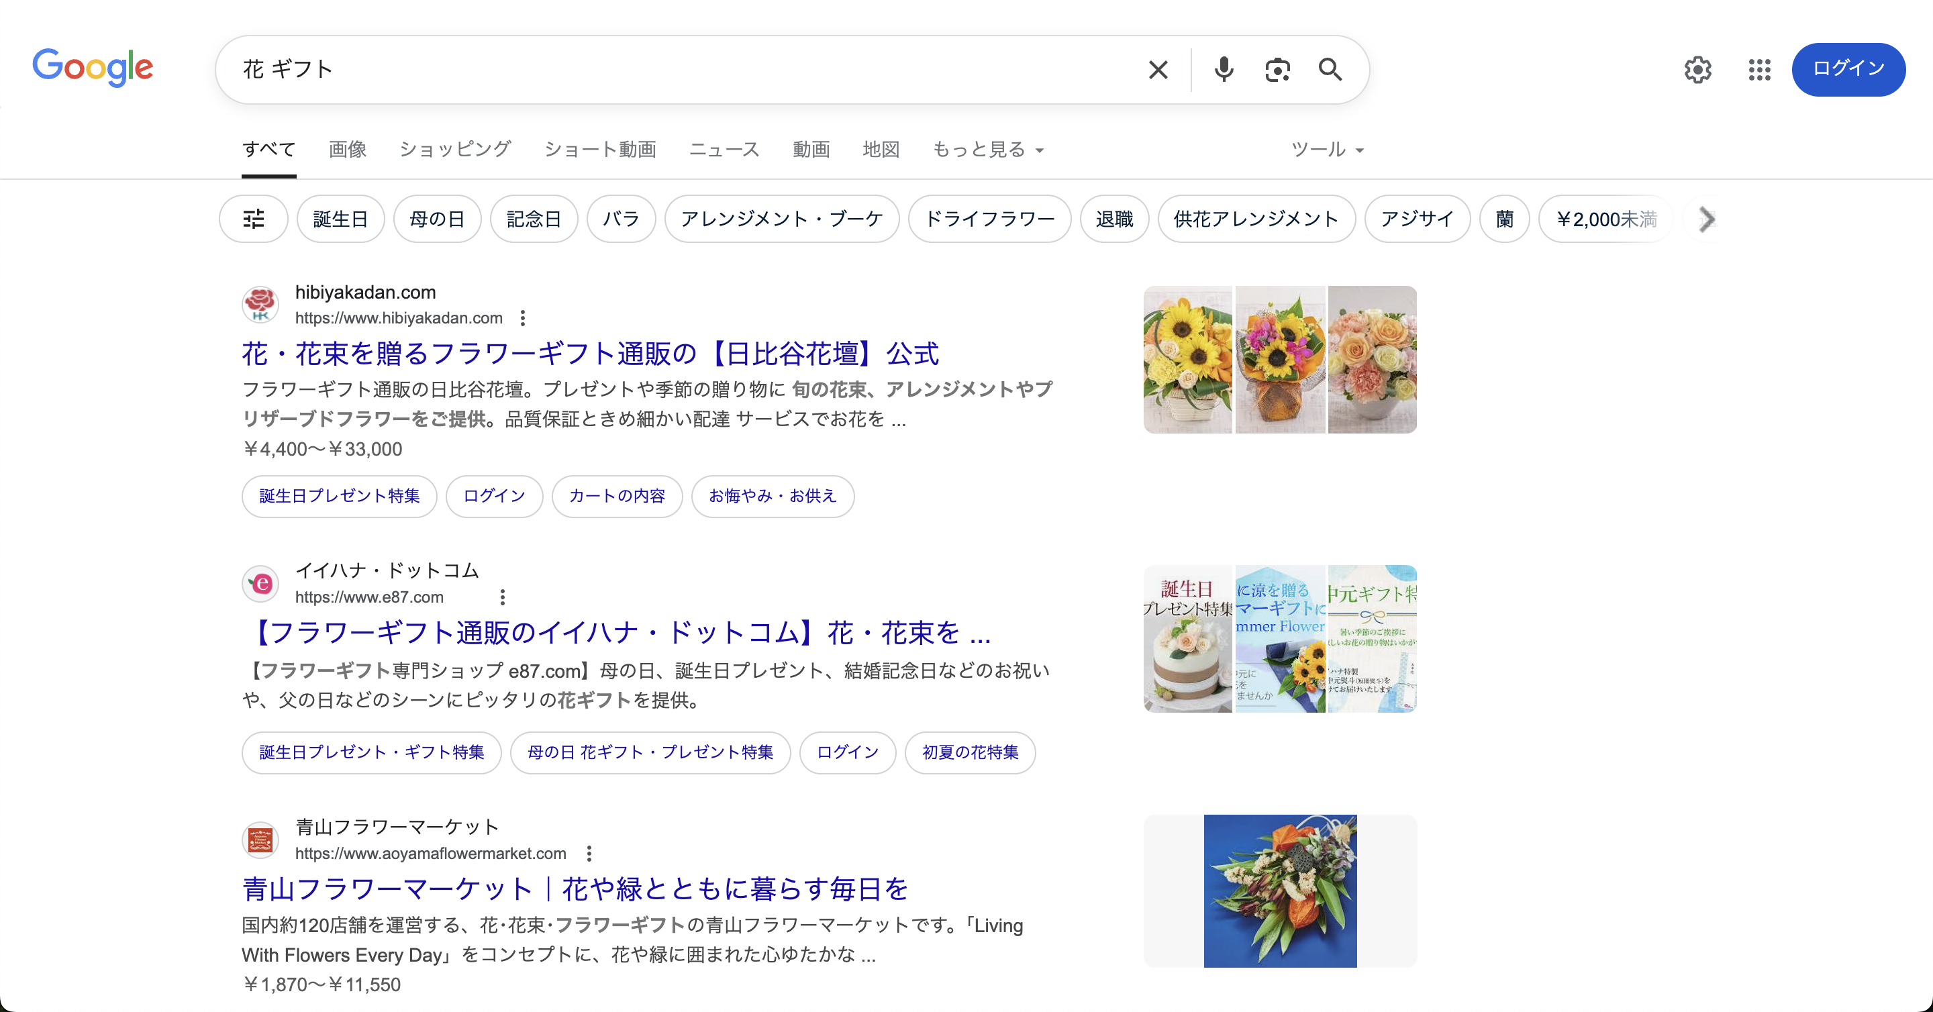Click the price range ￥4,400〜￥33,000
Image resolution: width=1933 pixels, height=1012 pixels.
click(x=323, y=450)
